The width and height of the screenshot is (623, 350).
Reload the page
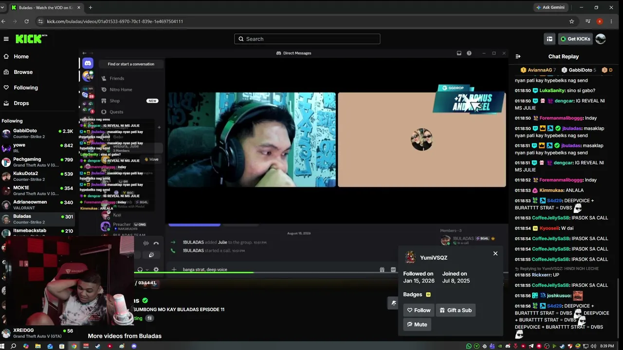[26, 21]
